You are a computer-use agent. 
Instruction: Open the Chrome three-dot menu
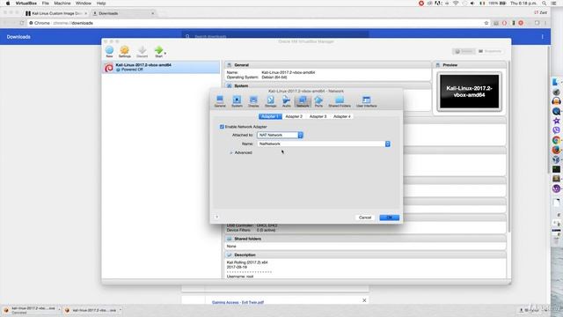coord(545,23)
